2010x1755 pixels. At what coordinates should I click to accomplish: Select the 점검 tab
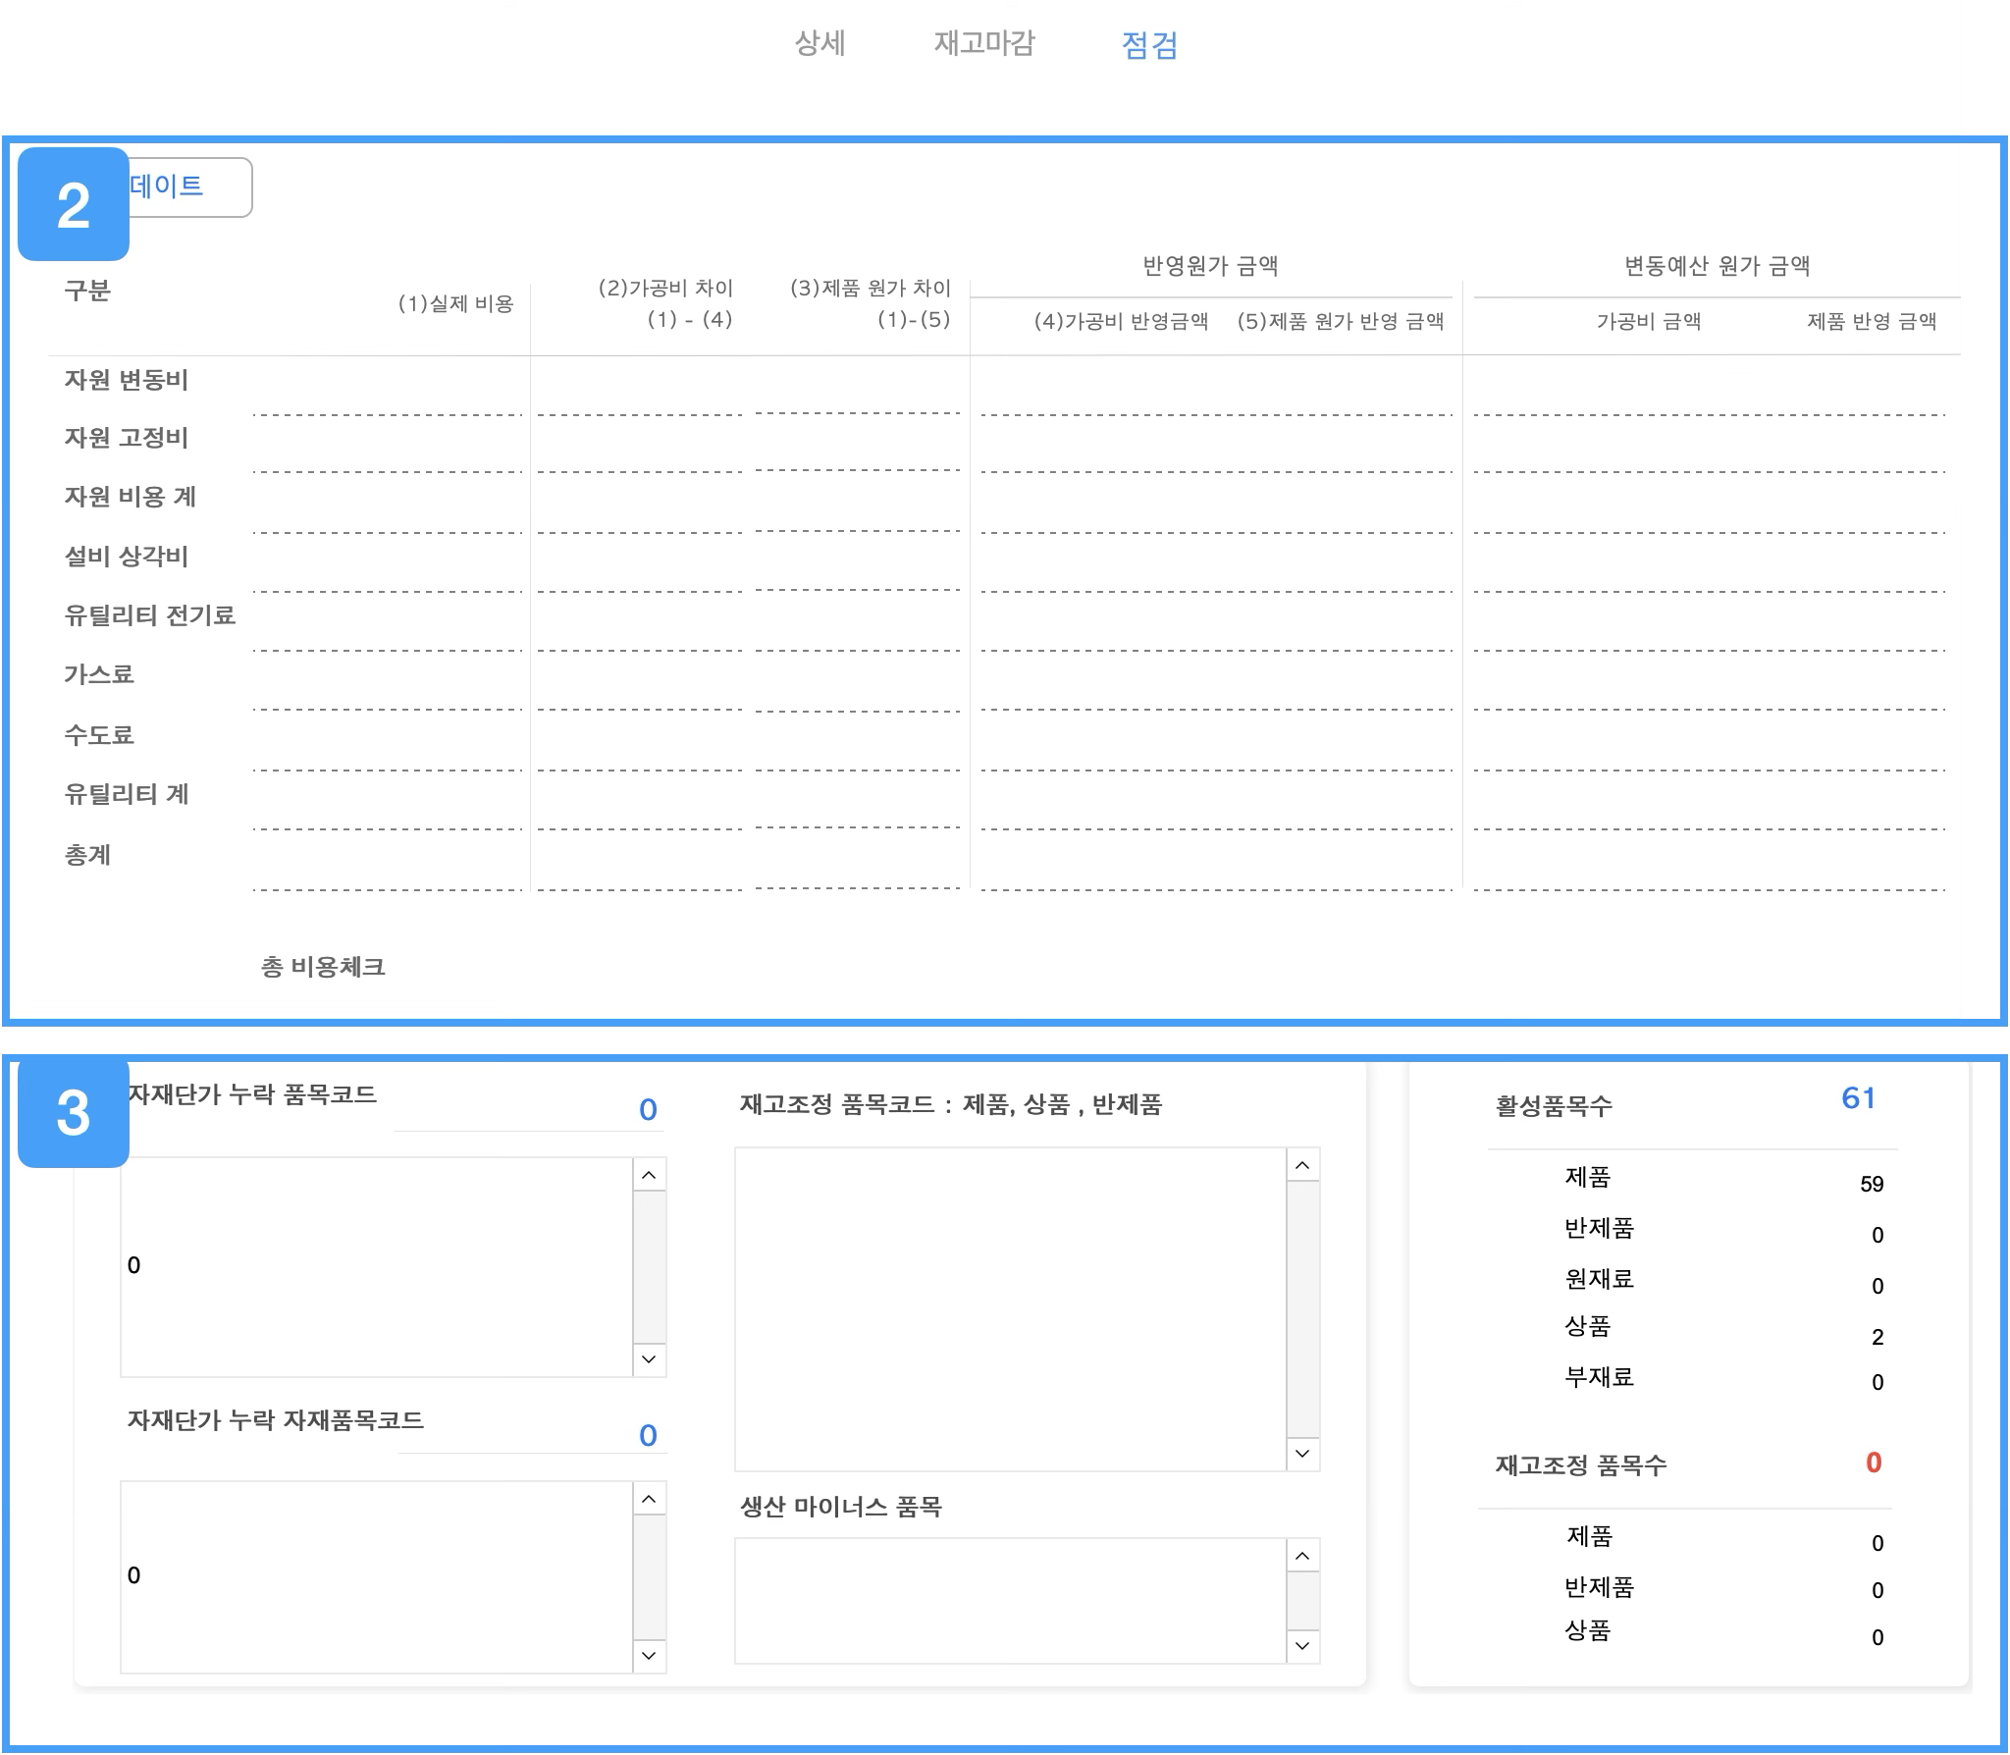1148,45
